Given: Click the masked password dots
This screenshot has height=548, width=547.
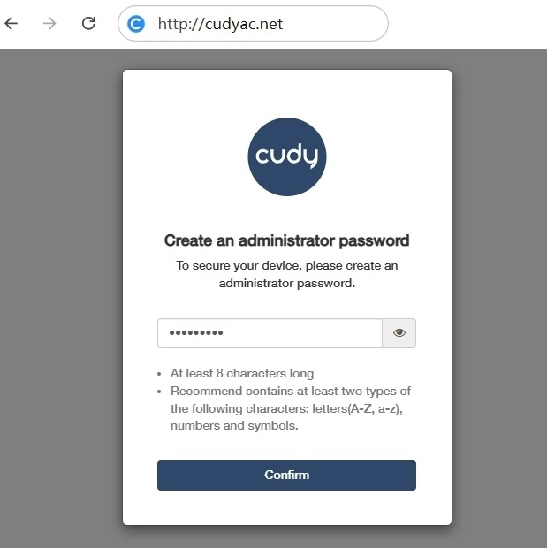Looking at the screenshot, I should [x=196, y=333].
